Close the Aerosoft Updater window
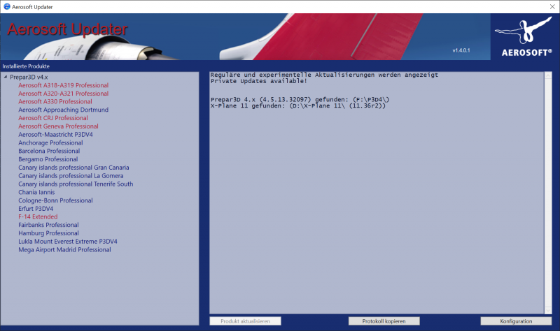Image resolution: width=560 pixels, height=331 pixels. pos(552,6)
